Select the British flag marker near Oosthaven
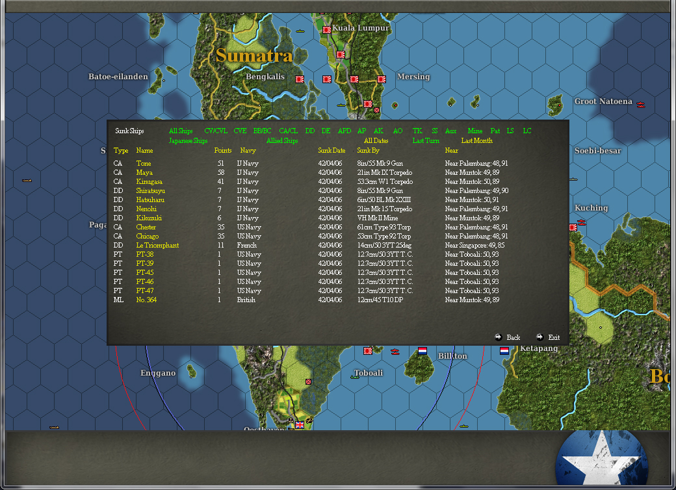 [300, 425]
